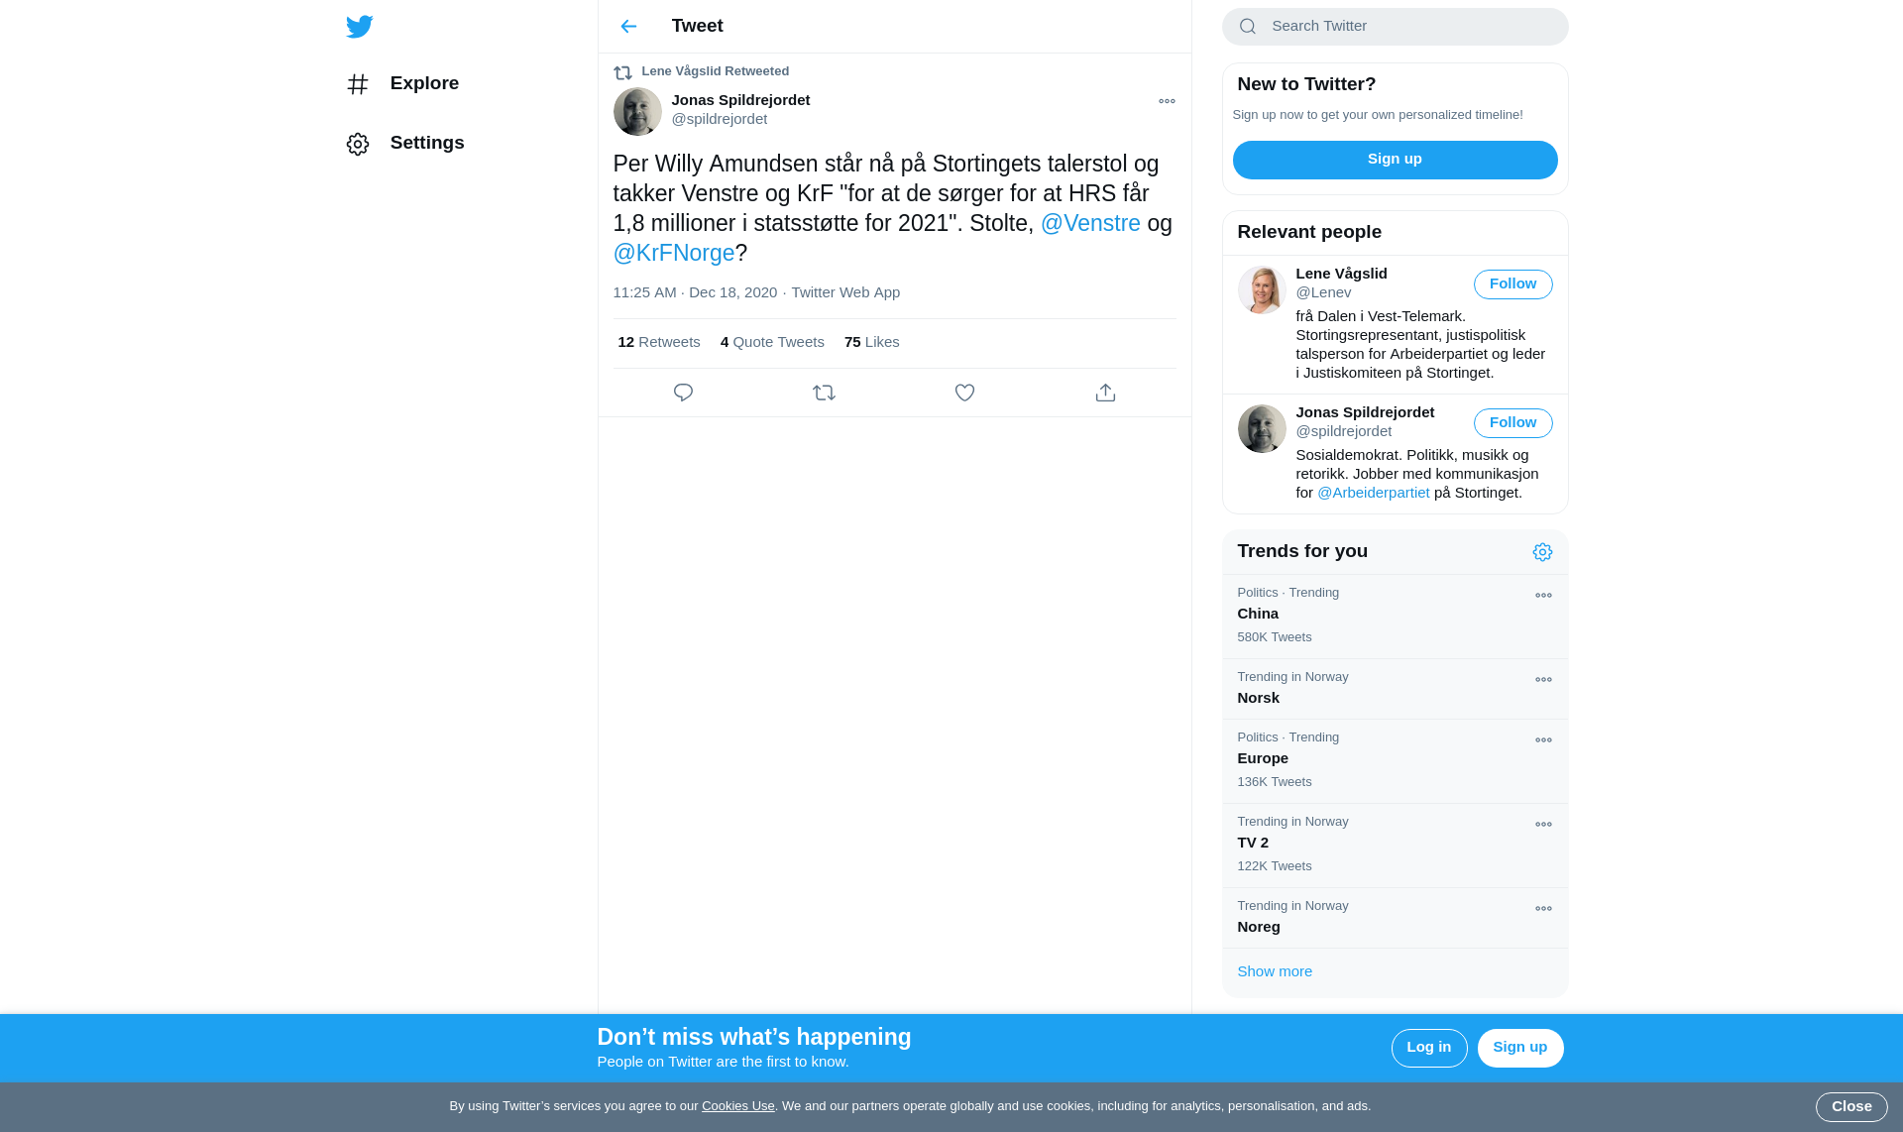Open Jonas Spildrejordet's Relevant people avatar
Viewport: 1903px width, 1132px height.
pyautogui.click(x=1262, y=428)
